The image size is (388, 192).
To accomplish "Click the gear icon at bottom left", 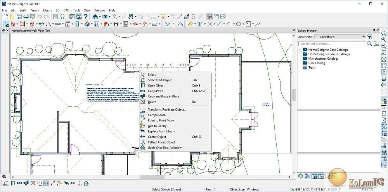I will pos(4,176).
